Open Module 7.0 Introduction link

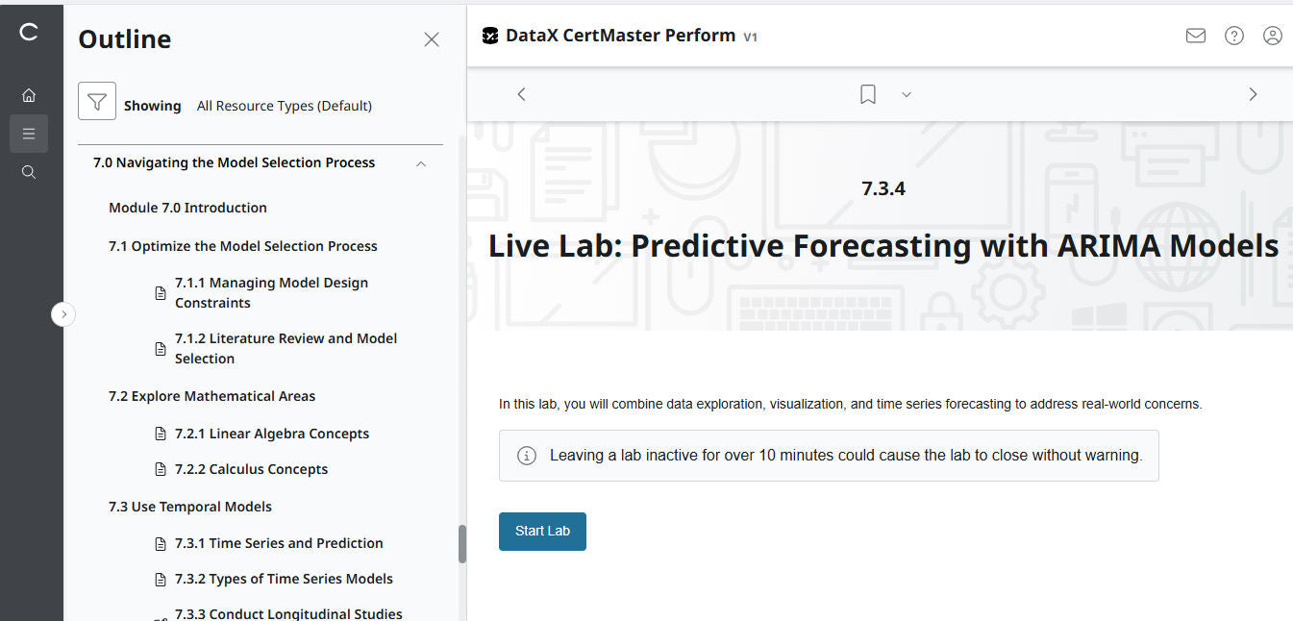click(x=187, y=208)
